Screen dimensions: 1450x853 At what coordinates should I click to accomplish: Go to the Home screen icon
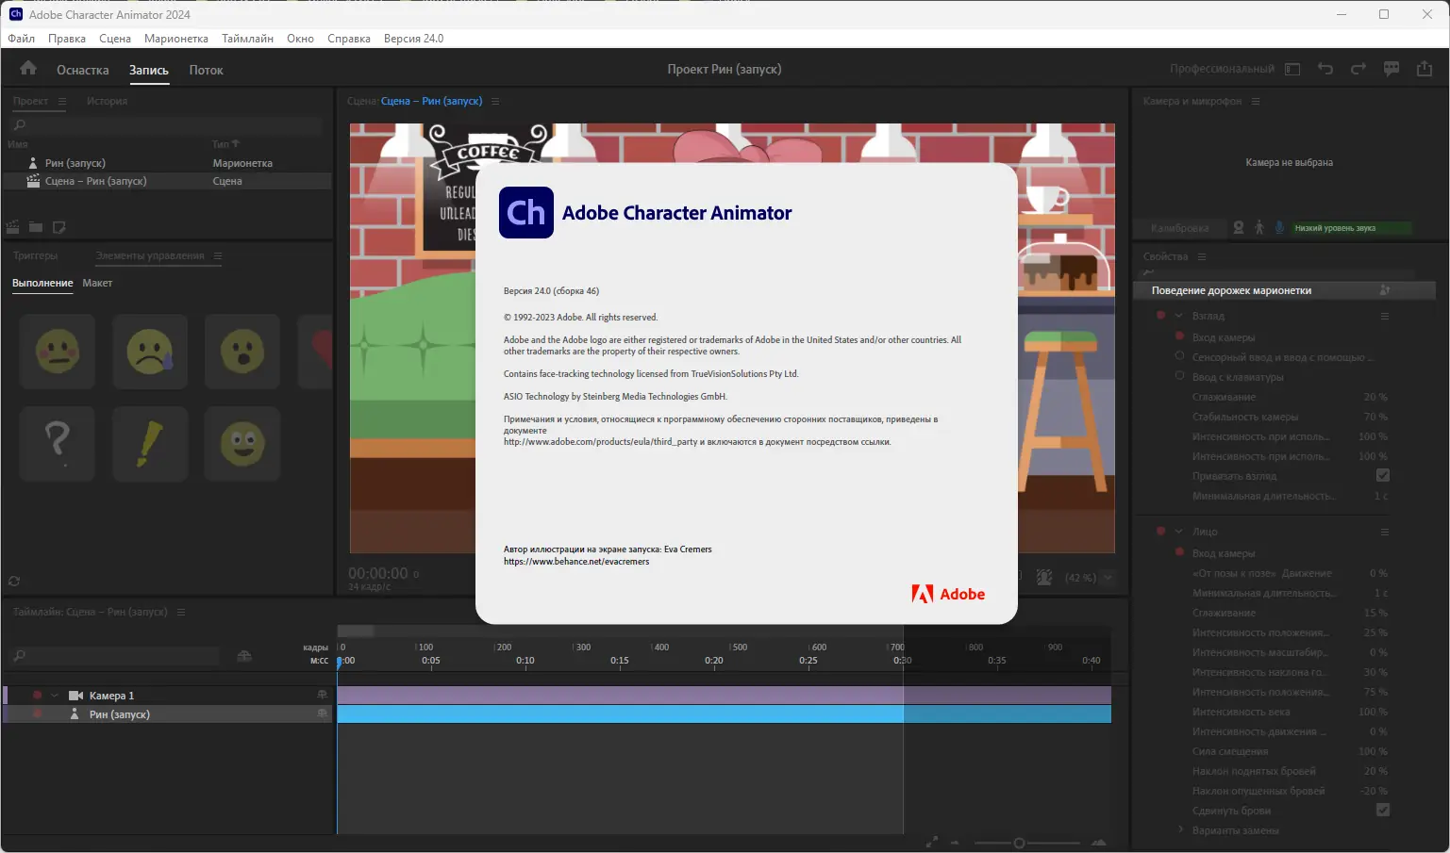28,68
